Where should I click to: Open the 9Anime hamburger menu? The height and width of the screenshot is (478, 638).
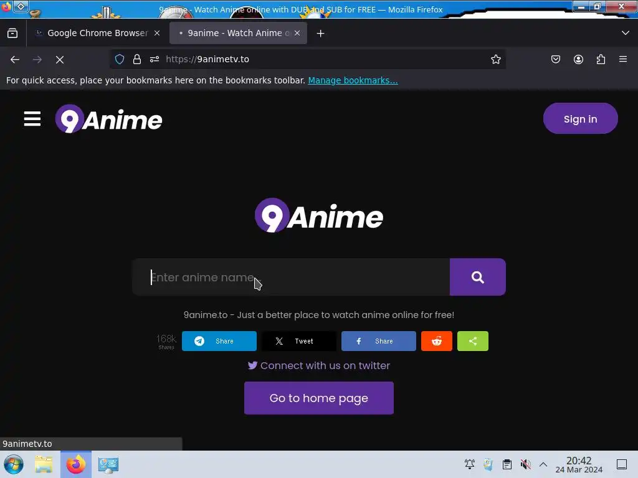32,119
